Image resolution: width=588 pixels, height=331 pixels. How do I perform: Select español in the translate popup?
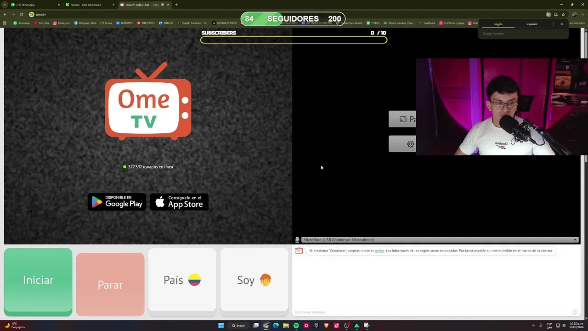pos(531,24)
